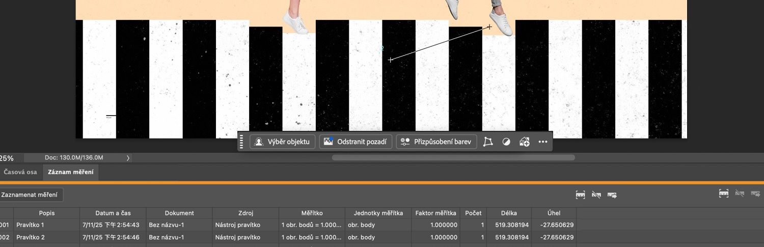
Task: Click the Počet column header
Action: pyautogui.click(x=474, y=213)
